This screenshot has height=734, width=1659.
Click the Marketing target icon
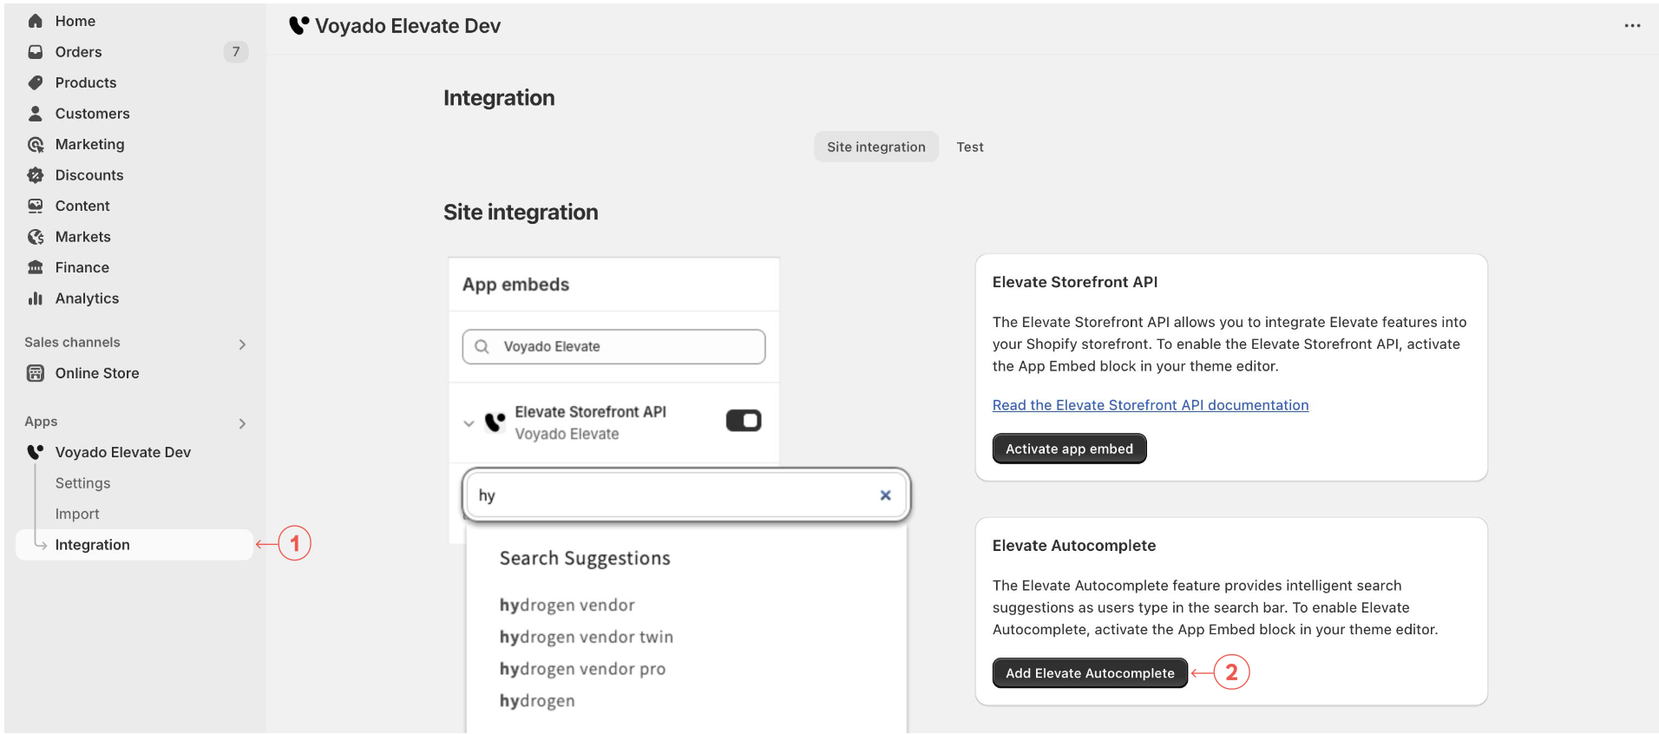[x=36, y=144]
